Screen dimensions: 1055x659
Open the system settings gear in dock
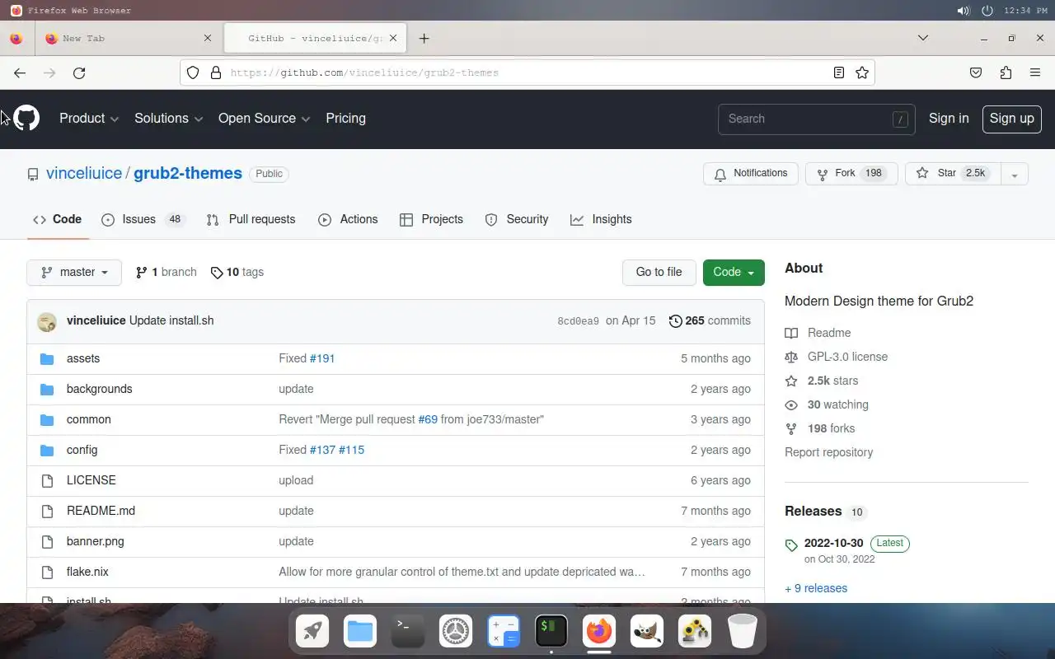coord(456,632)
